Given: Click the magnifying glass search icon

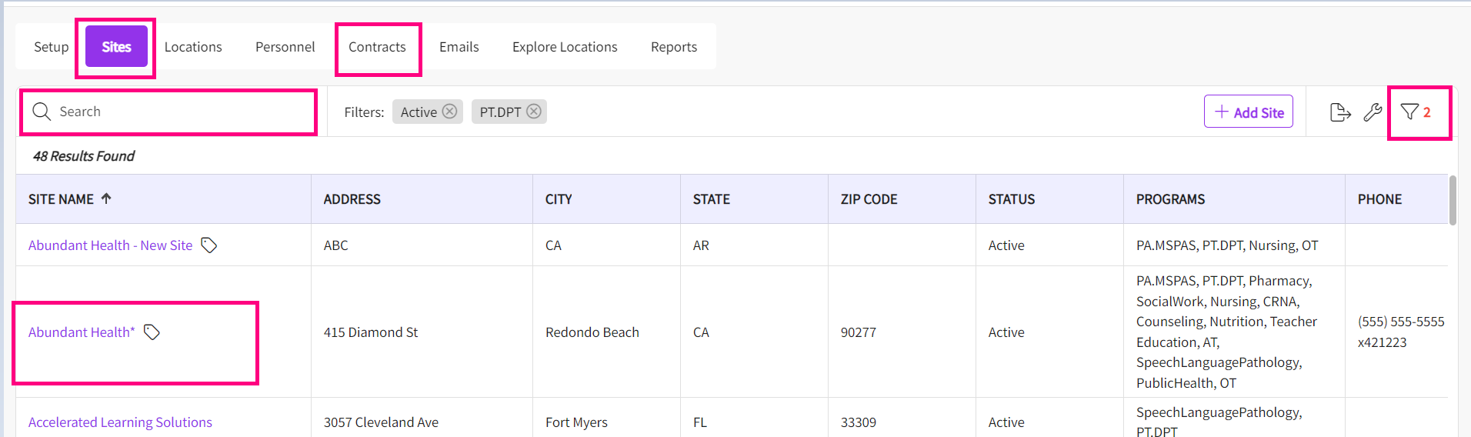Looking at the screenshot, I should (x=42, y=112).
